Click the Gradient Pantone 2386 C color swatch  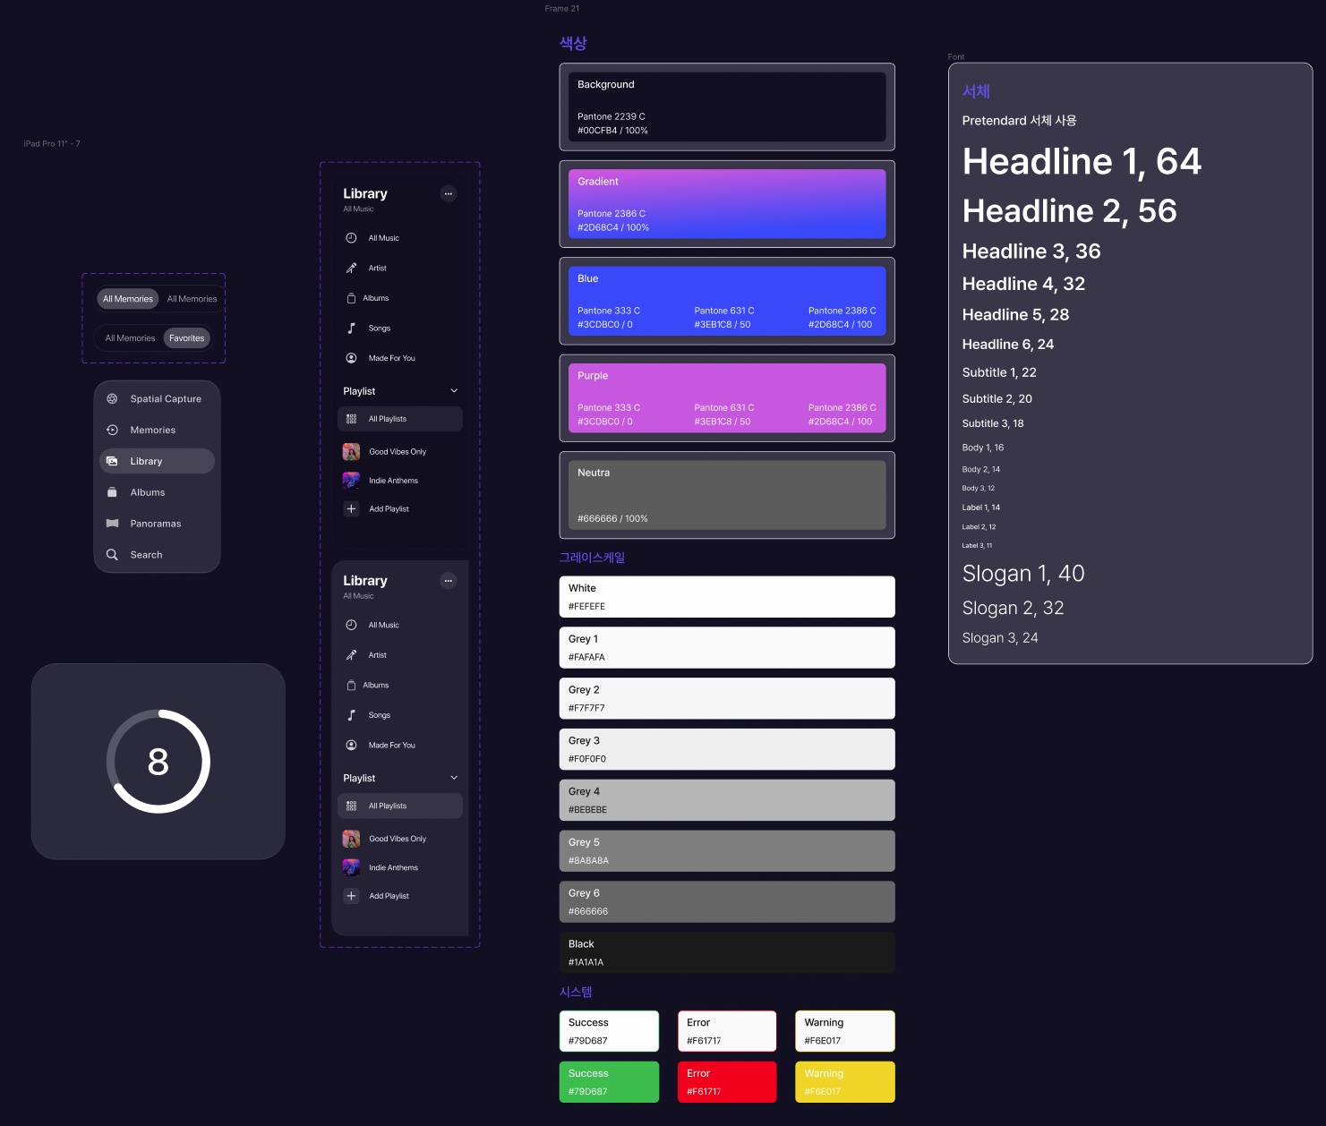(726, 203)
